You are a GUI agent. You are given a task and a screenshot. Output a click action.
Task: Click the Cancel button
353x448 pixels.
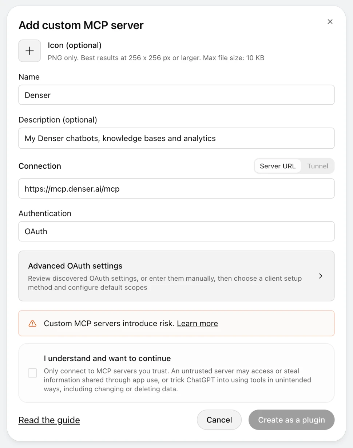click(219, 420)
